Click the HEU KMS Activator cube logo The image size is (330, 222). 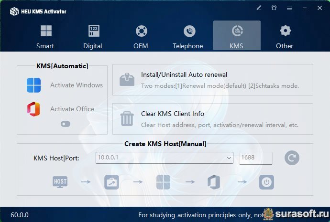click(14, 11)
